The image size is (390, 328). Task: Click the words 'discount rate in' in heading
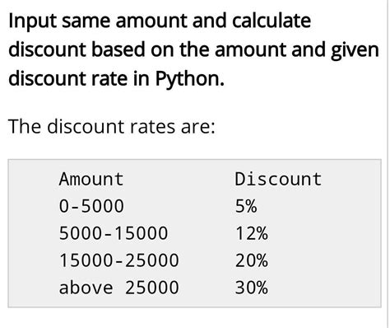tap(79, 78)
